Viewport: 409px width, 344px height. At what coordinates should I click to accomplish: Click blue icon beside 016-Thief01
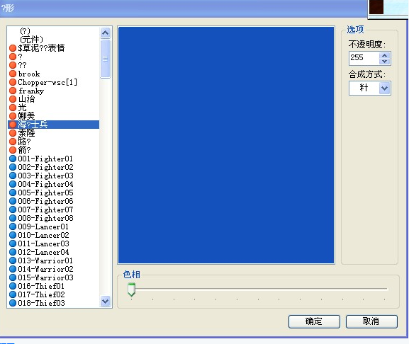click(13, 286)
